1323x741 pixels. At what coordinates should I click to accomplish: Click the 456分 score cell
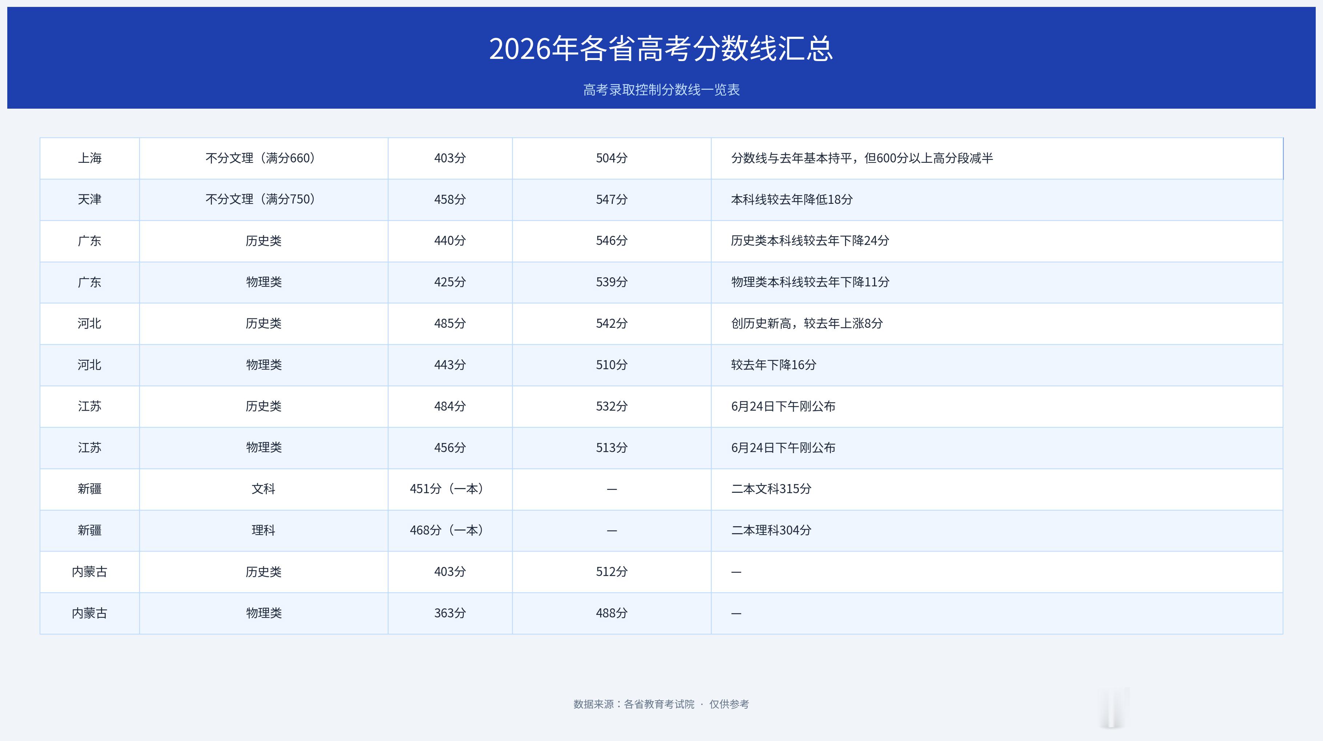click(x=450, y=448)
